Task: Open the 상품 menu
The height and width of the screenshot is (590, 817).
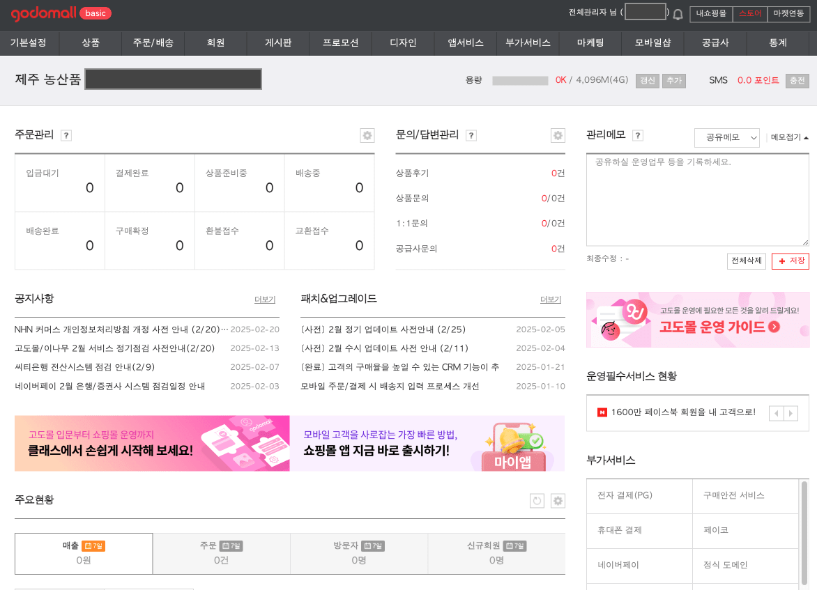Action: pyautogui.click(x=91, y=42)
